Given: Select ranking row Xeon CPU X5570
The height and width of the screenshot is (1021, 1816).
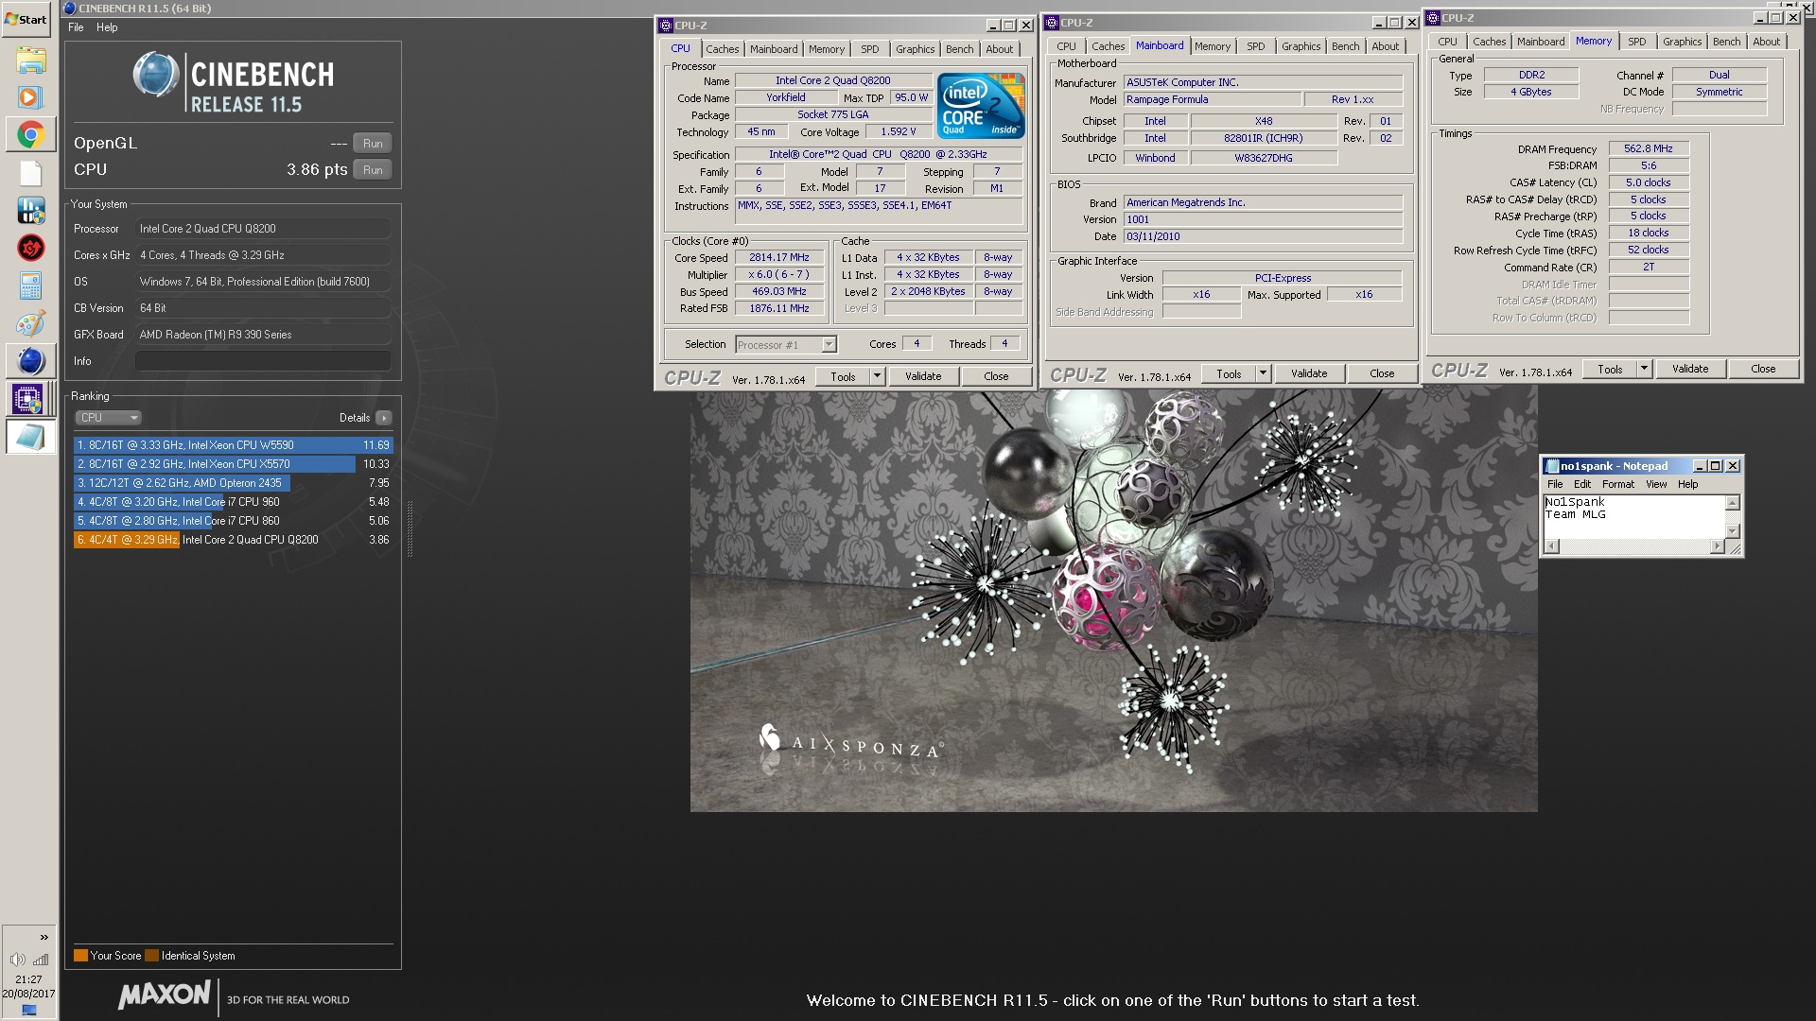Looking at the screenshot, I should coord(233,464).
